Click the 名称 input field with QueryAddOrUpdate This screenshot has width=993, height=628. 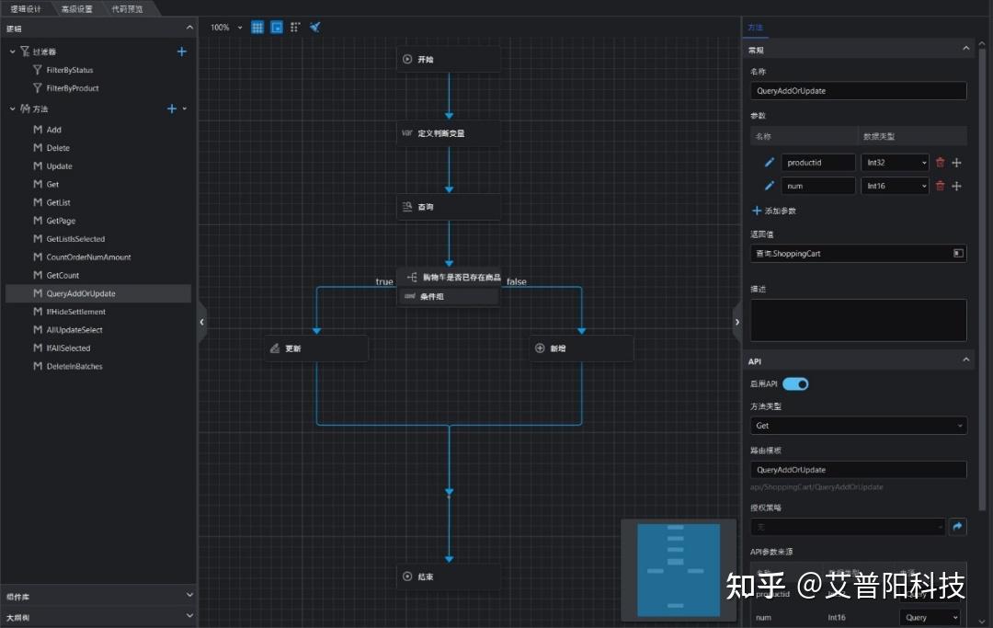pos(858,90)
